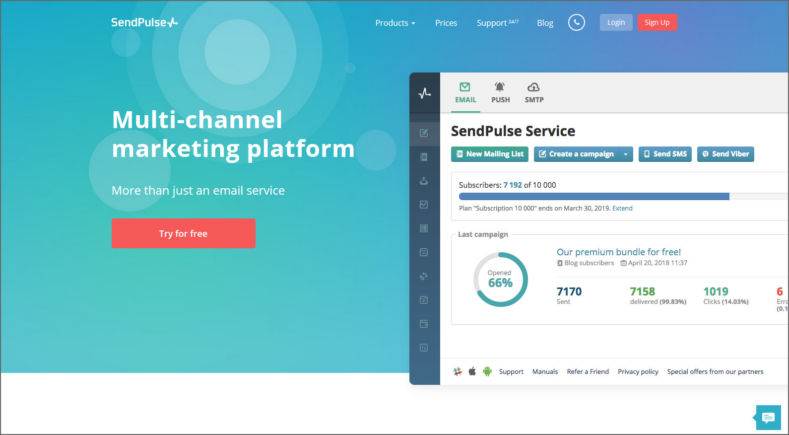
Task: Open the Blog navigation link
Action: [545, 23]
